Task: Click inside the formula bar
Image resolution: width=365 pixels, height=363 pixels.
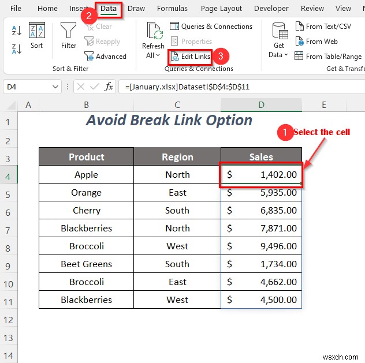Action: 241,87
